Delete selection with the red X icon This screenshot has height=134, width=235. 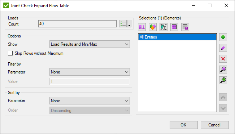[x=223, y=59]
